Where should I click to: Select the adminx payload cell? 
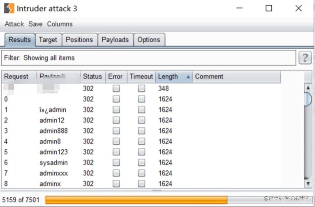pyautogui.click(x=50, y=184)
